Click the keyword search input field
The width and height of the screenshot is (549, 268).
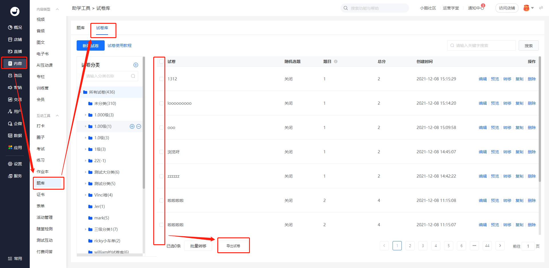point(481,45)
